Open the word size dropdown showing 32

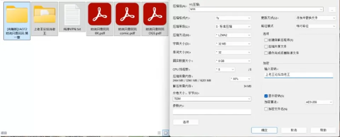(233, 52)
